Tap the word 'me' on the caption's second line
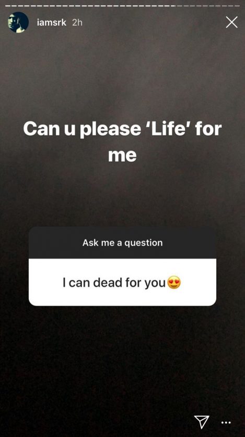The height and width of the screenshot is (437, 245). click(122, 155)
